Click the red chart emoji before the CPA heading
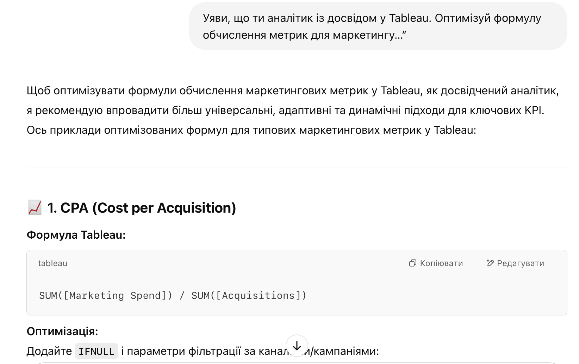This screenshot has width=579, height=364. point(35,208)
